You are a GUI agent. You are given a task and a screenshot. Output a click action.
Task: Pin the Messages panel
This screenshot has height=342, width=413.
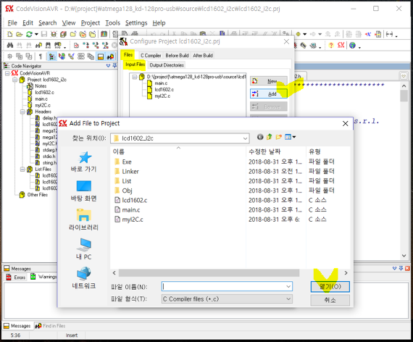tap(401, 268)
